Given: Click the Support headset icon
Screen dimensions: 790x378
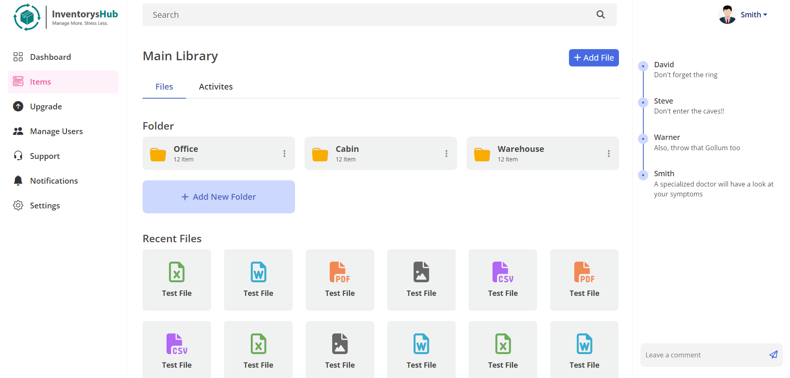Looking at the screenshot, I should pyautogui.click(x=18, y=156).
